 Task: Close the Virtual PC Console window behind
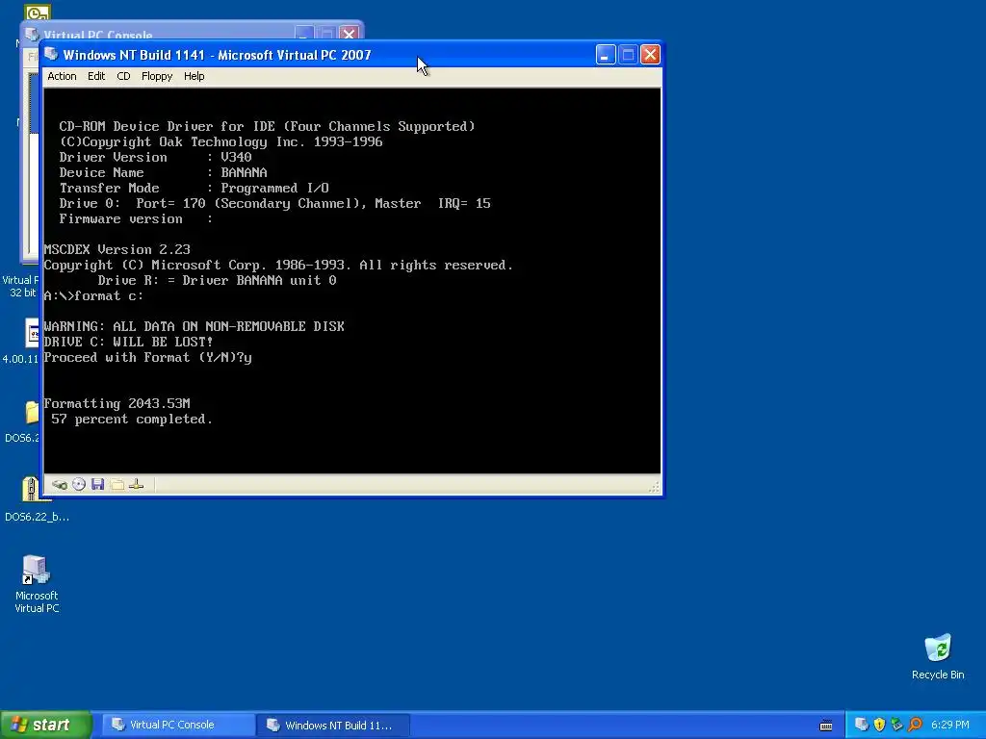coord(349,34)
